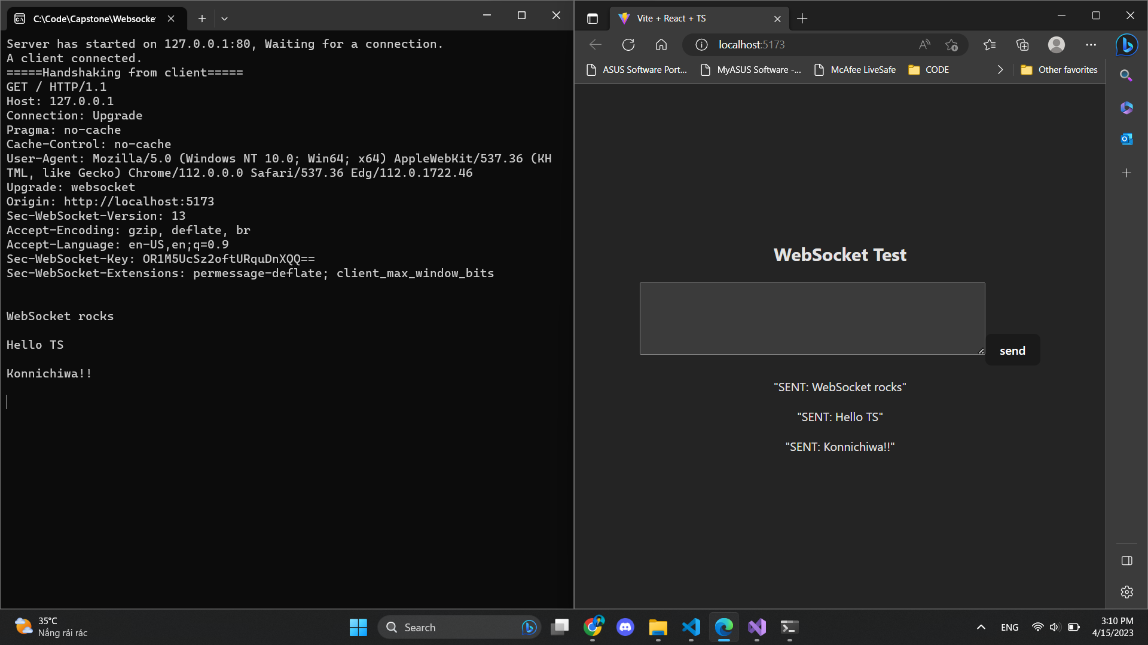Open the tab actions menu icon in Edge

593,19
